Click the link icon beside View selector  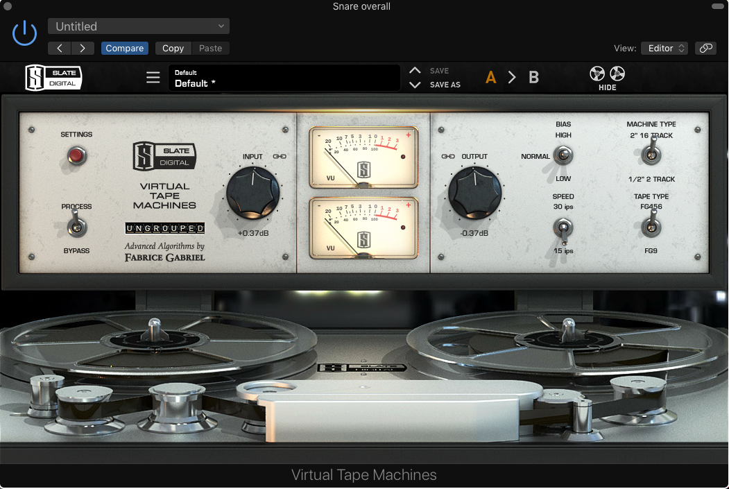coord(706,48)
